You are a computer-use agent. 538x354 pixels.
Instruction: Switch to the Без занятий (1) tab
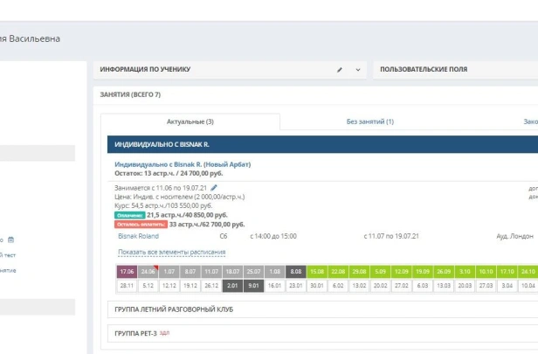369,121
